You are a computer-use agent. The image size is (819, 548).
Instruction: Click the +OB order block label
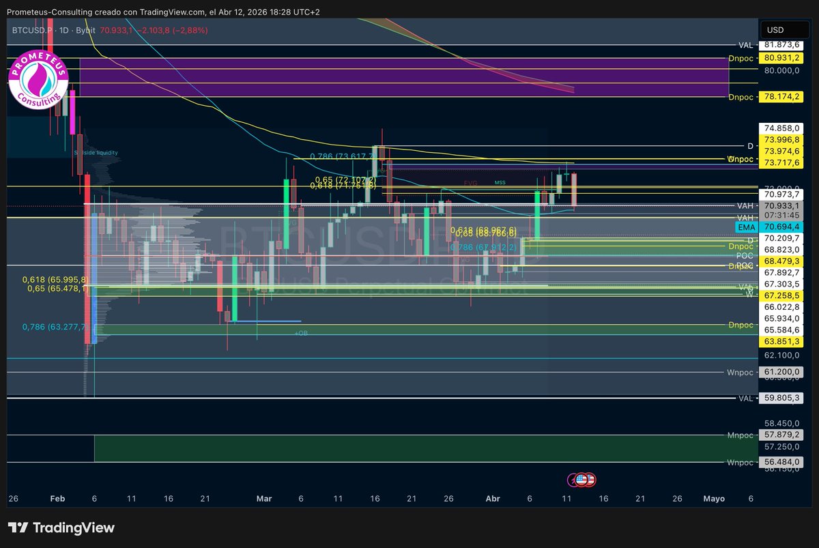pyautogui.click(x=300, y=333)
